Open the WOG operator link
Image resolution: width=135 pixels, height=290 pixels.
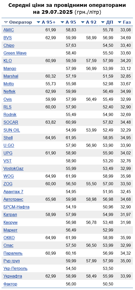(8, 176)
